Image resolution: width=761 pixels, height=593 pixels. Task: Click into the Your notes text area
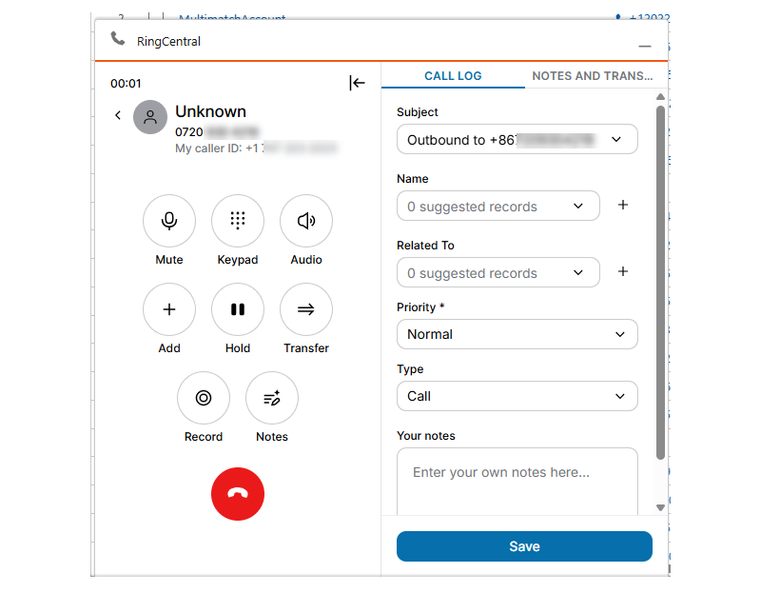pyautogui.click(x=517, y=482)
